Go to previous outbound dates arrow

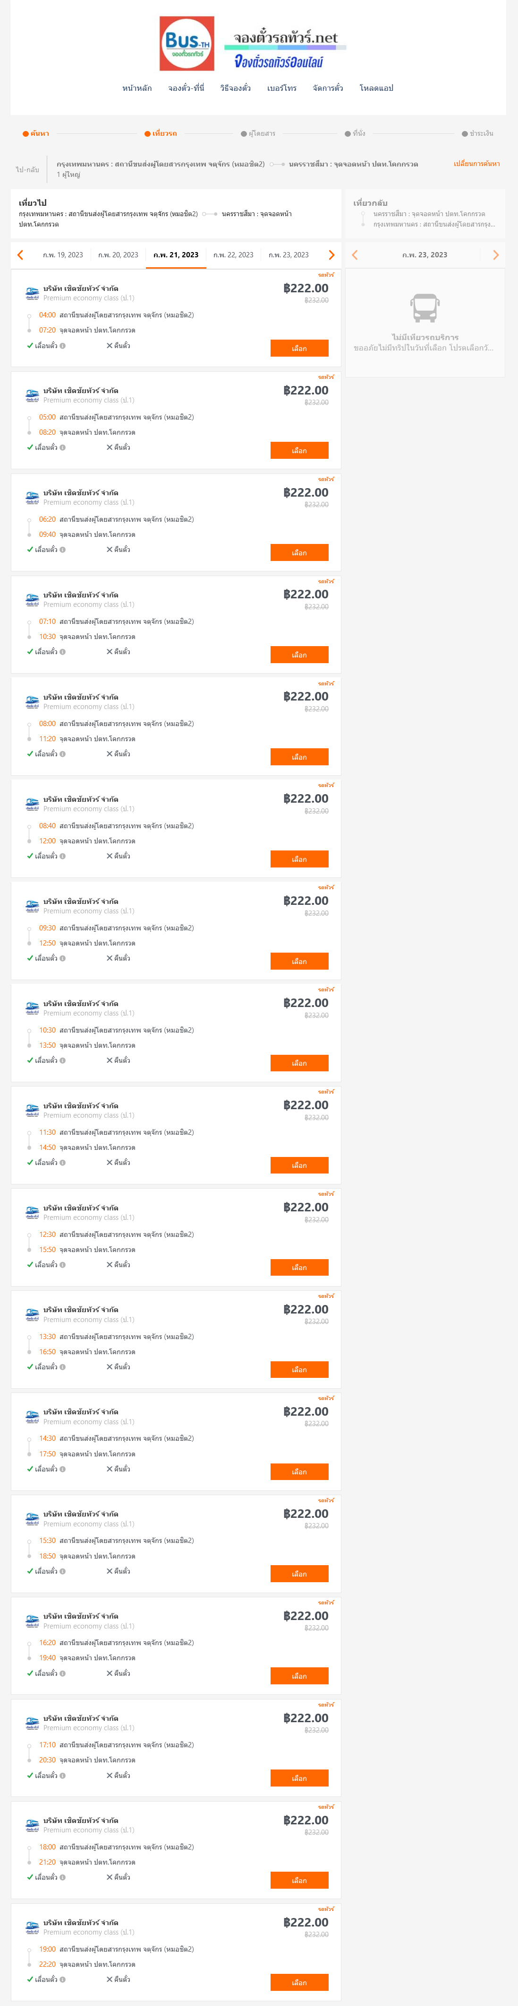[20, 254]
